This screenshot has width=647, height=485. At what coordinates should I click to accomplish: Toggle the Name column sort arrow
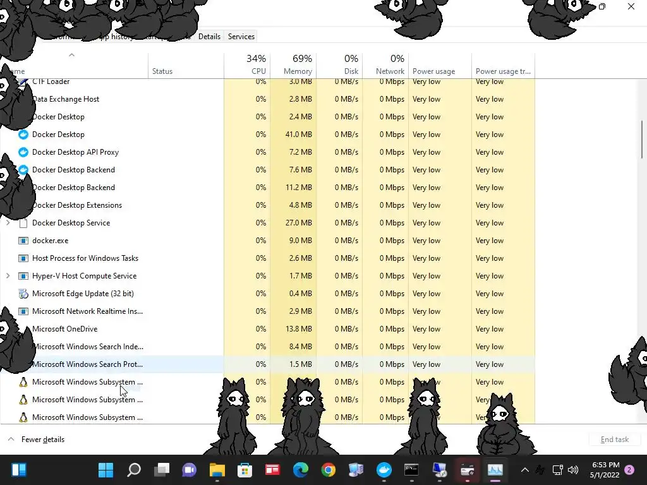coord(71,55)
